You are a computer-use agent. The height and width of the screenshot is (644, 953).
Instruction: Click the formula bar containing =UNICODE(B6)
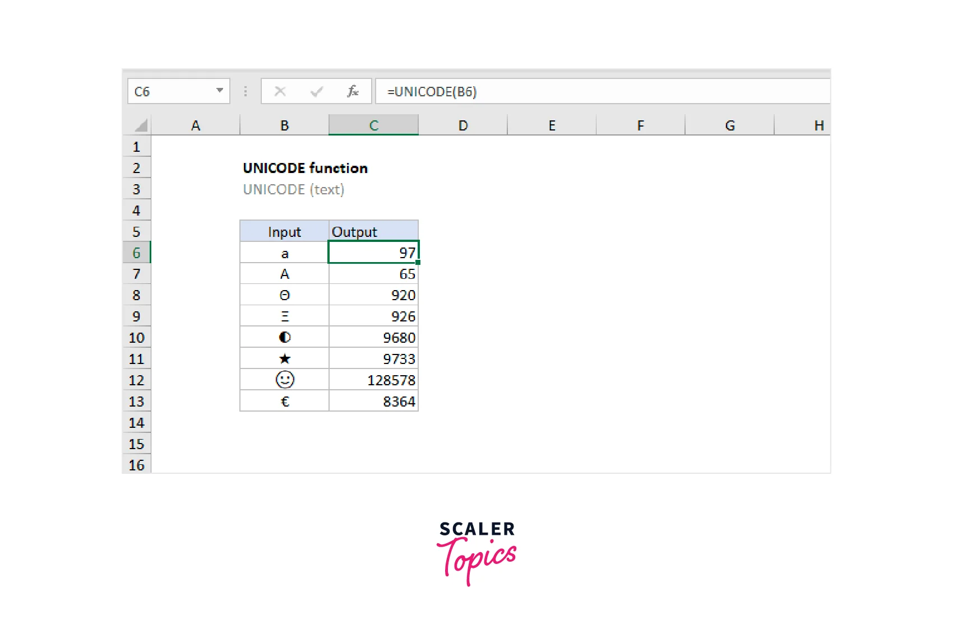pos(603,91)
